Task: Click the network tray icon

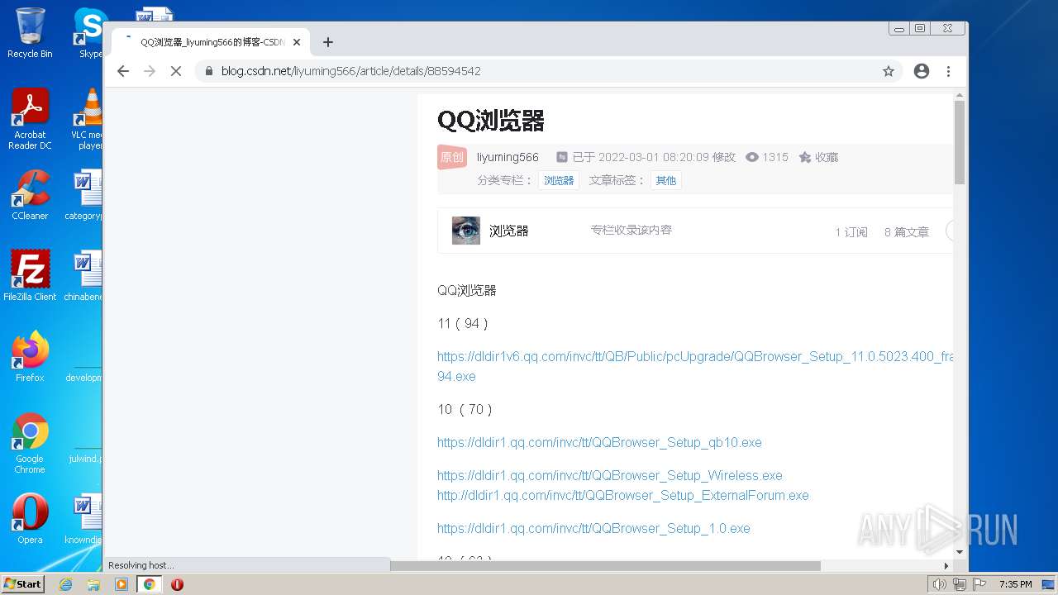Action: click(x=960, y=584)
